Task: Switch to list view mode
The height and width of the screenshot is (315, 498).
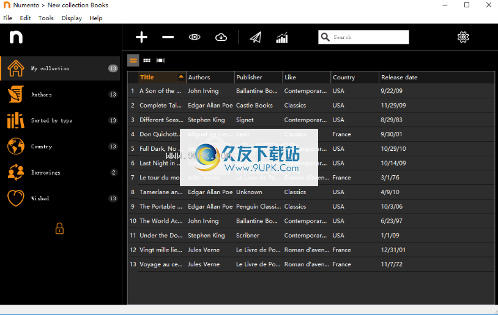Action: [x=133, y=60]
